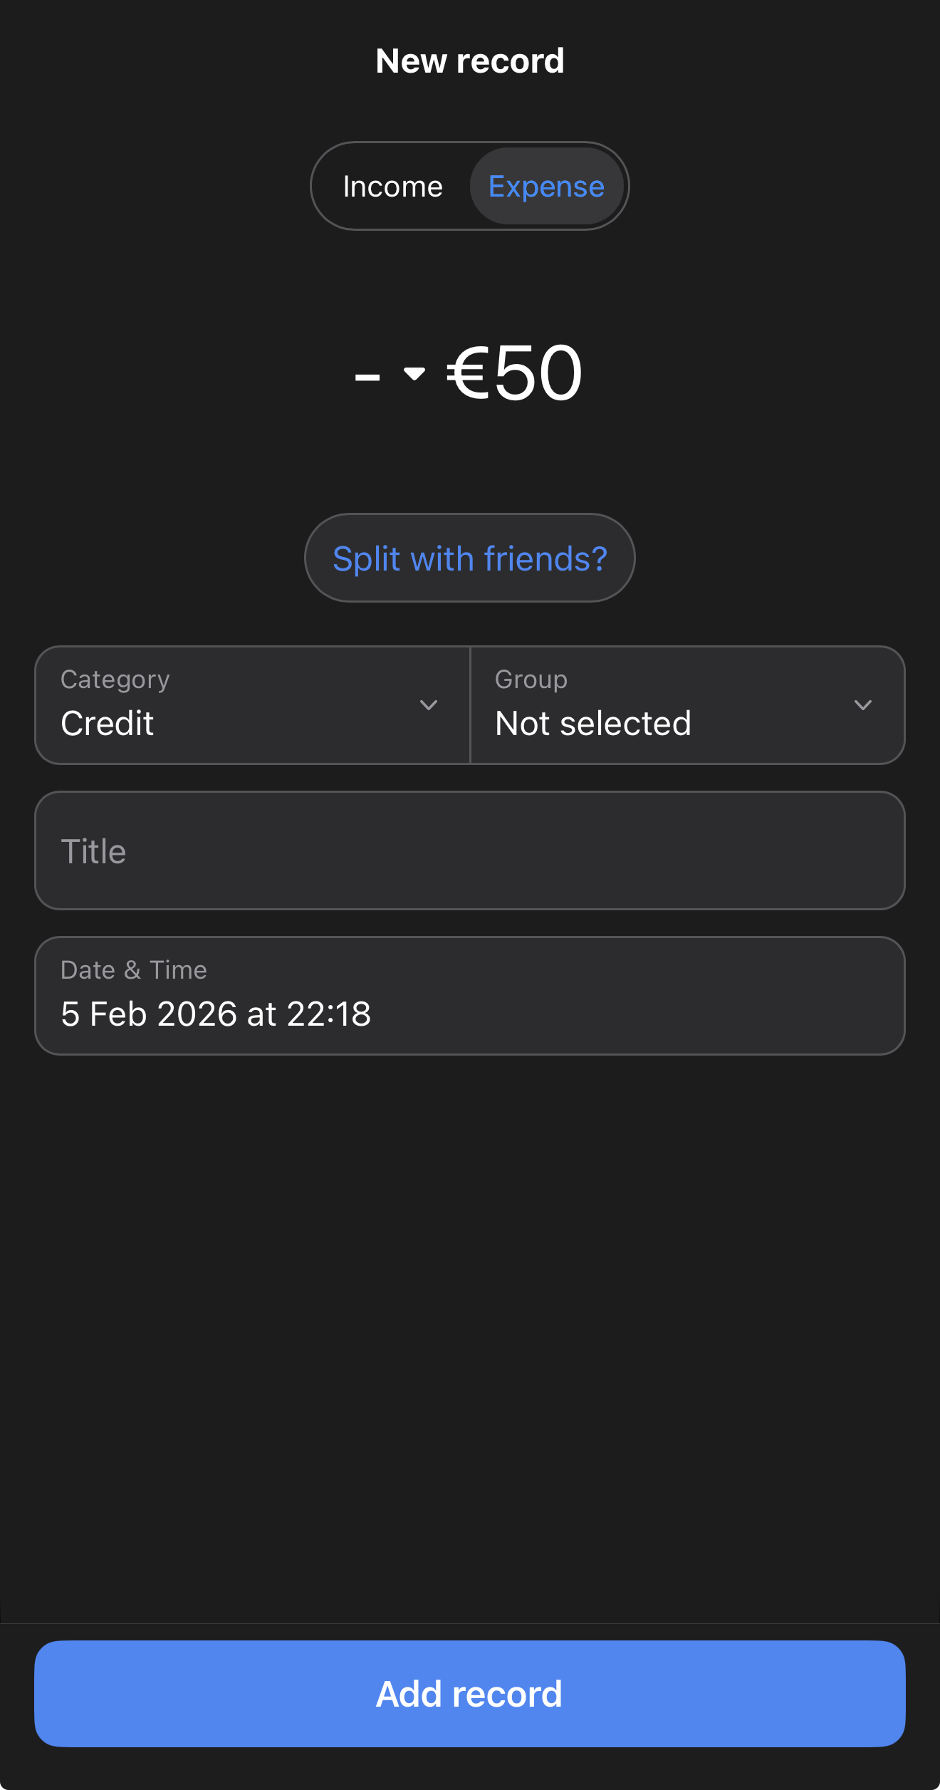The image size is (940, 1790).
Task: Tap the New record title
Action: (x=469, y=61)
